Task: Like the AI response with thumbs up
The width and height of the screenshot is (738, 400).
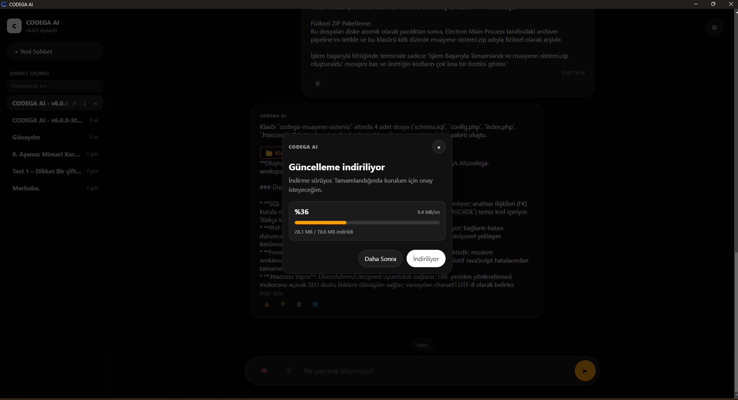Action: tap(267, 305)
